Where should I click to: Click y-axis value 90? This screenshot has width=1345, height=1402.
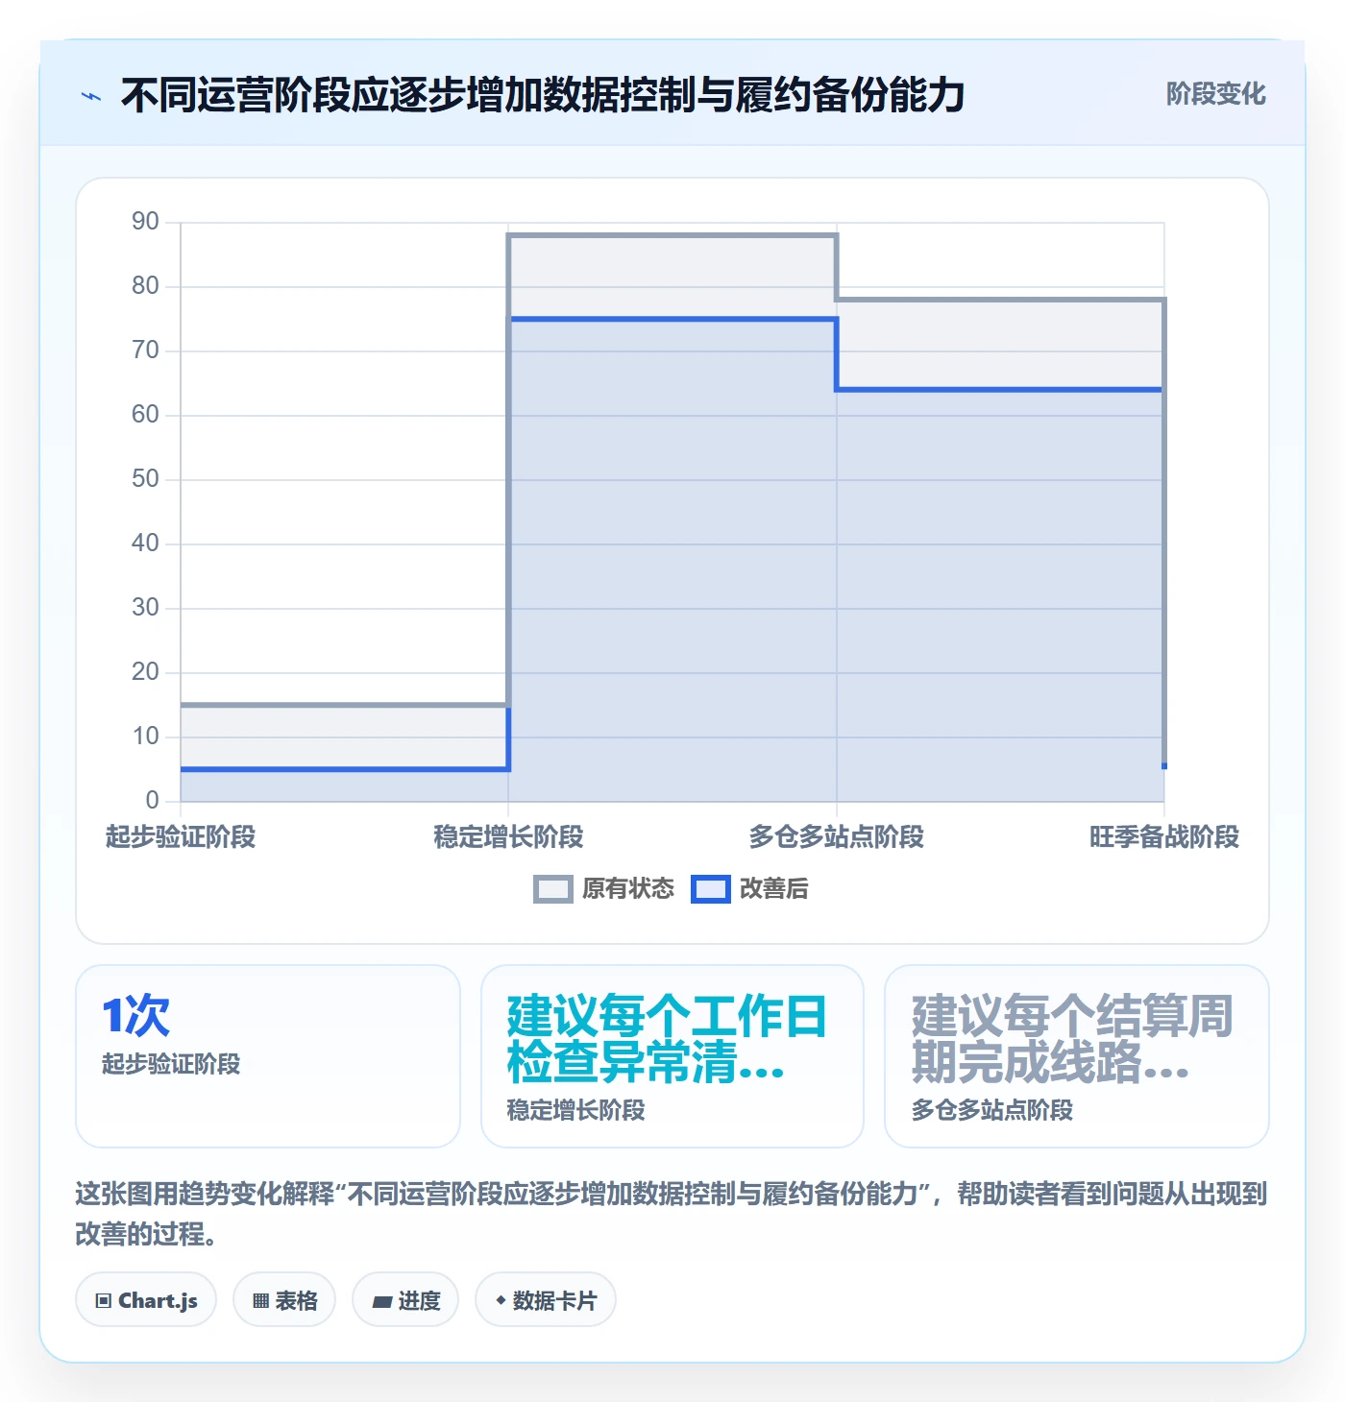[x=145, y=222]
